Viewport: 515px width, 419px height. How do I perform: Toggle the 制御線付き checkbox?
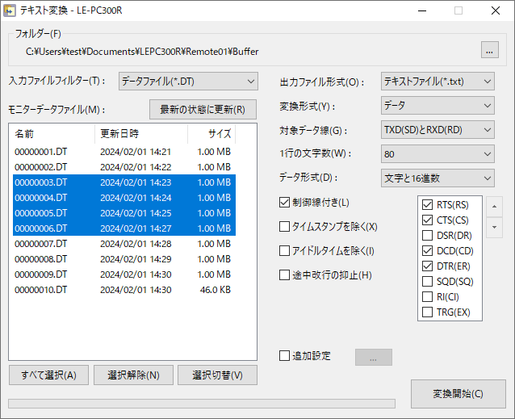click(284, 203)
